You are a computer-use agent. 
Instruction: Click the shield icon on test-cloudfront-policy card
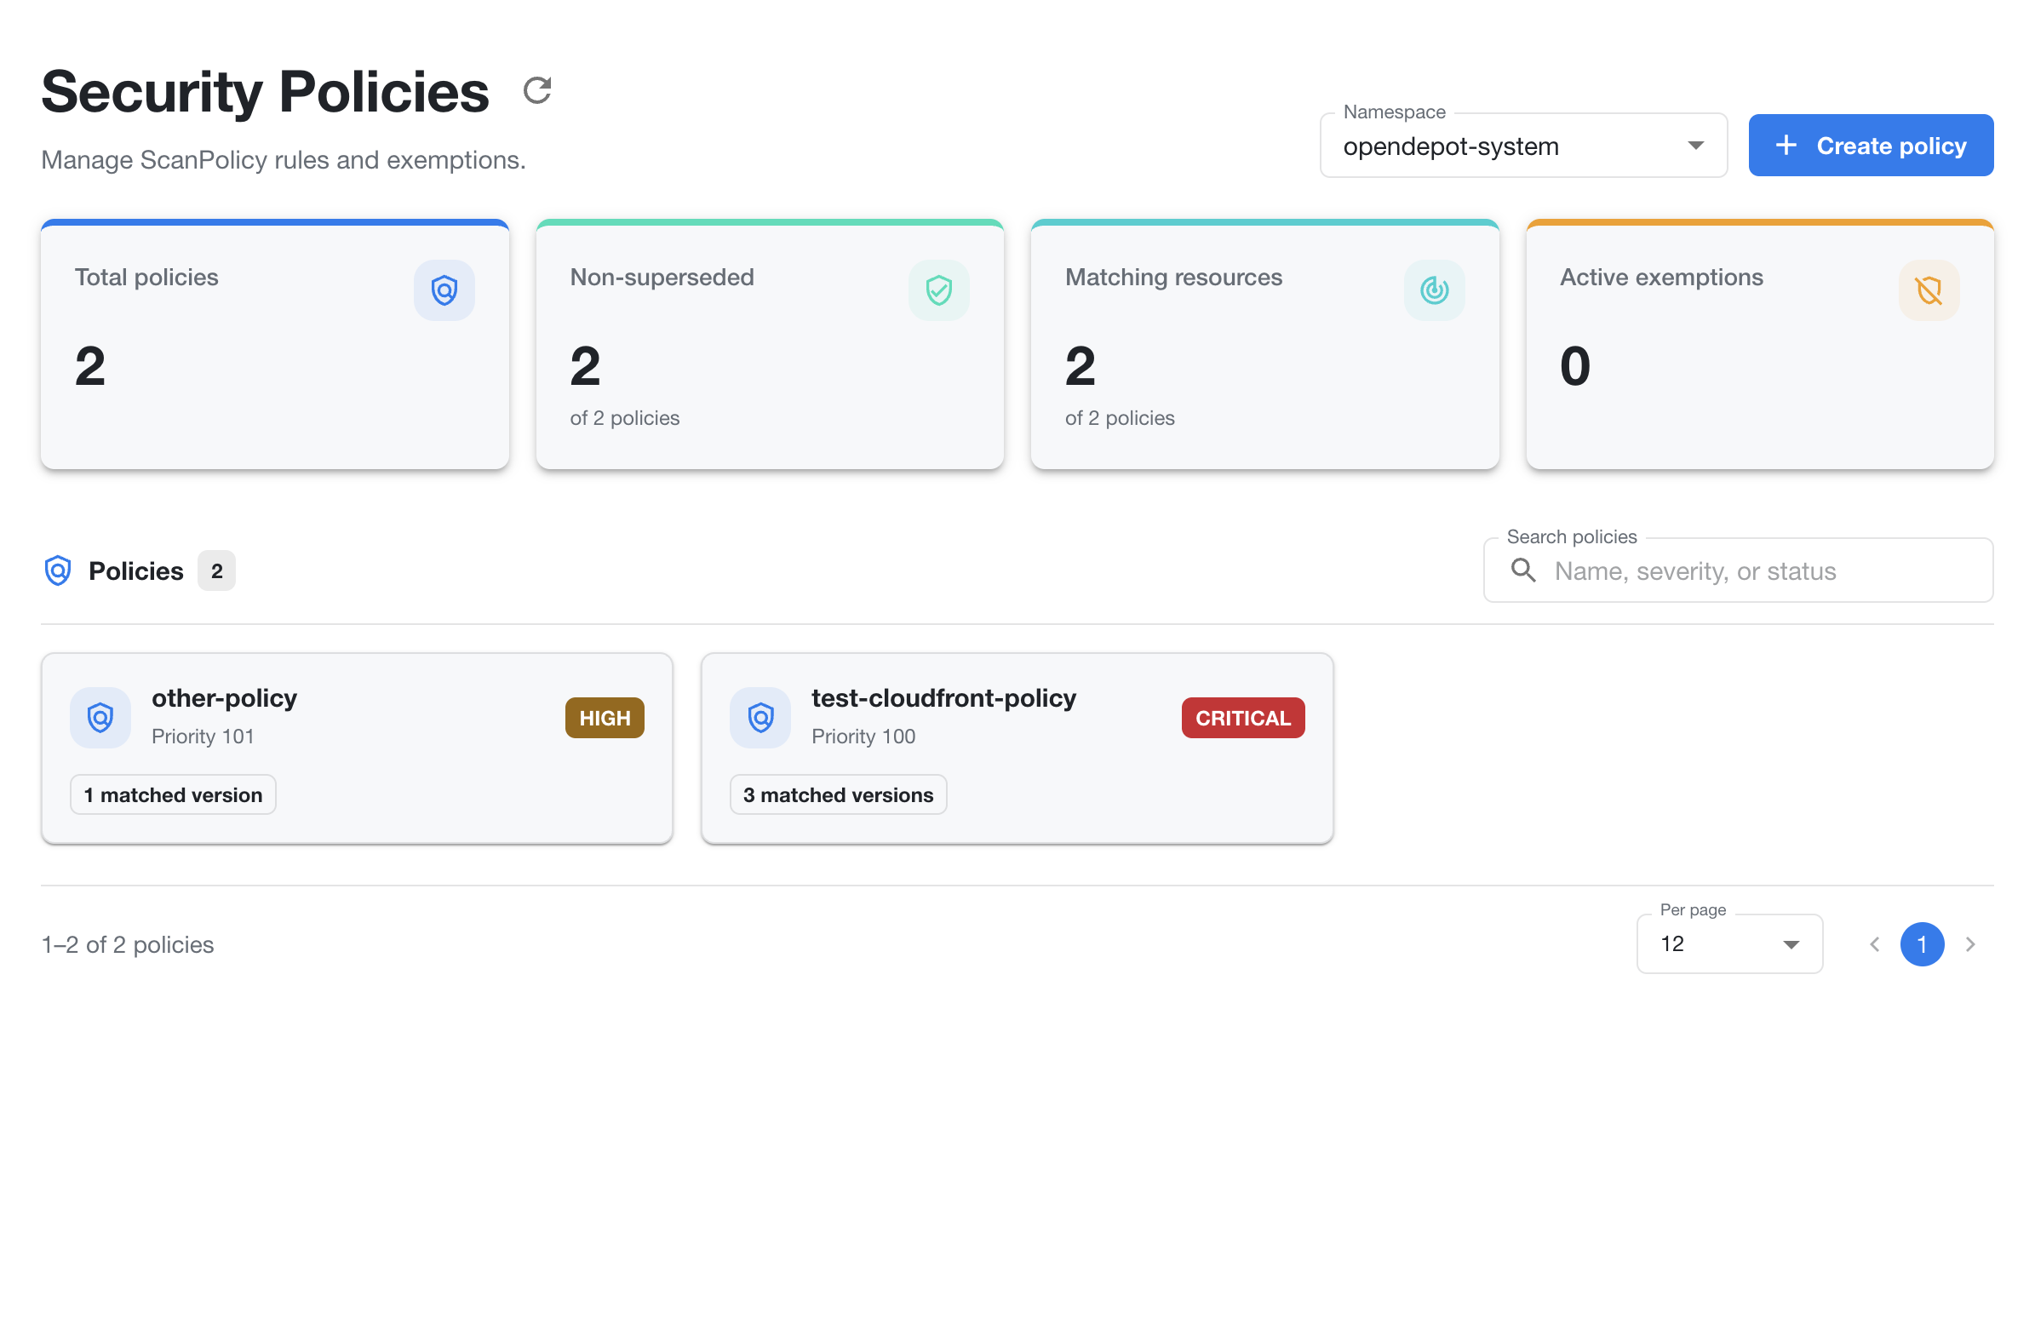click(760, 718)
